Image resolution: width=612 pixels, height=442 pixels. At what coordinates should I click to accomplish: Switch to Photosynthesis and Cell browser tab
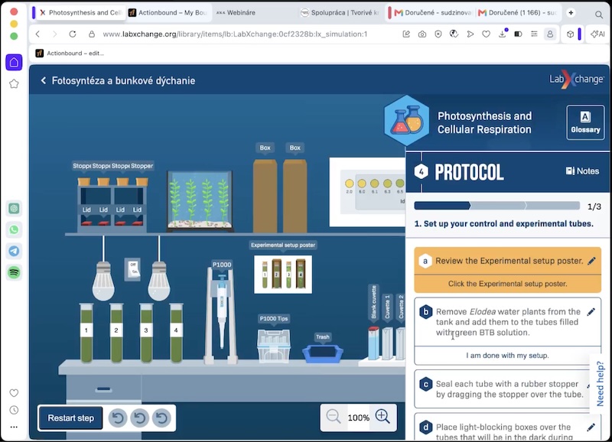pyautogui.click(x=80, y=12)
